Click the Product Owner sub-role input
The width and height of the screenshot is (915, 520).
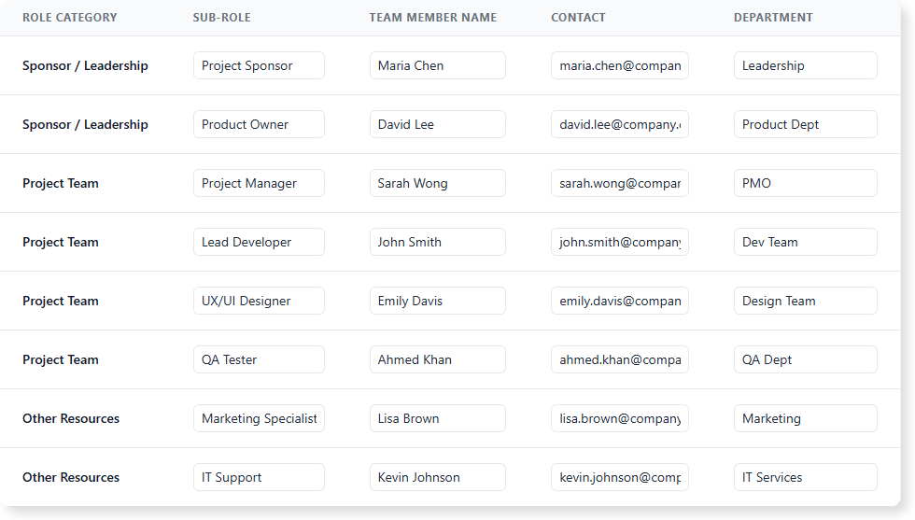tap(259, 124)
